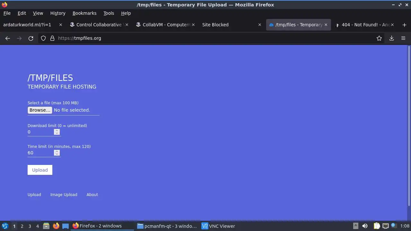Open the File menu
The image size is (411, 231).
7,13
